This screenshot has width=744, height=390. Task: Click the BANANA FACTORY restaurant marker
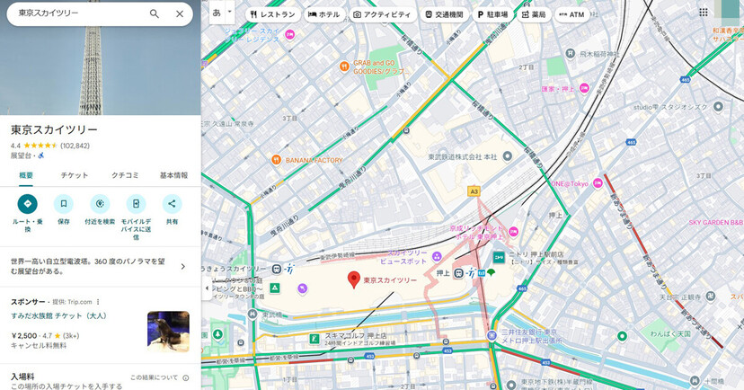pyautogui.click(x=276, y=160)
